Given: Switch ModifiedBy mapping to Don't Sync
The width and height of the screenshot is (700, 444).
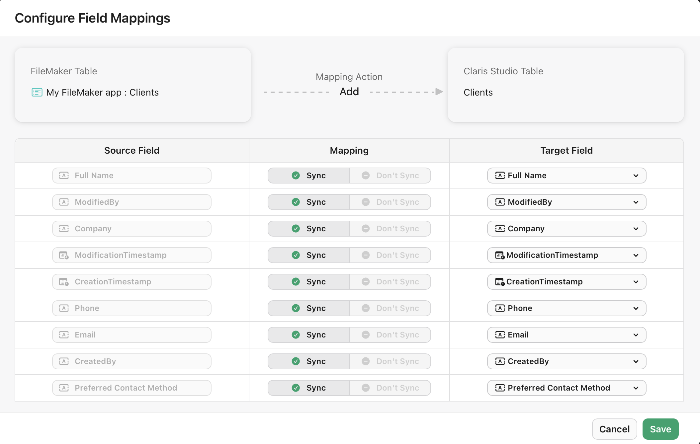Looking at the screenshot, I should [390, 202].
